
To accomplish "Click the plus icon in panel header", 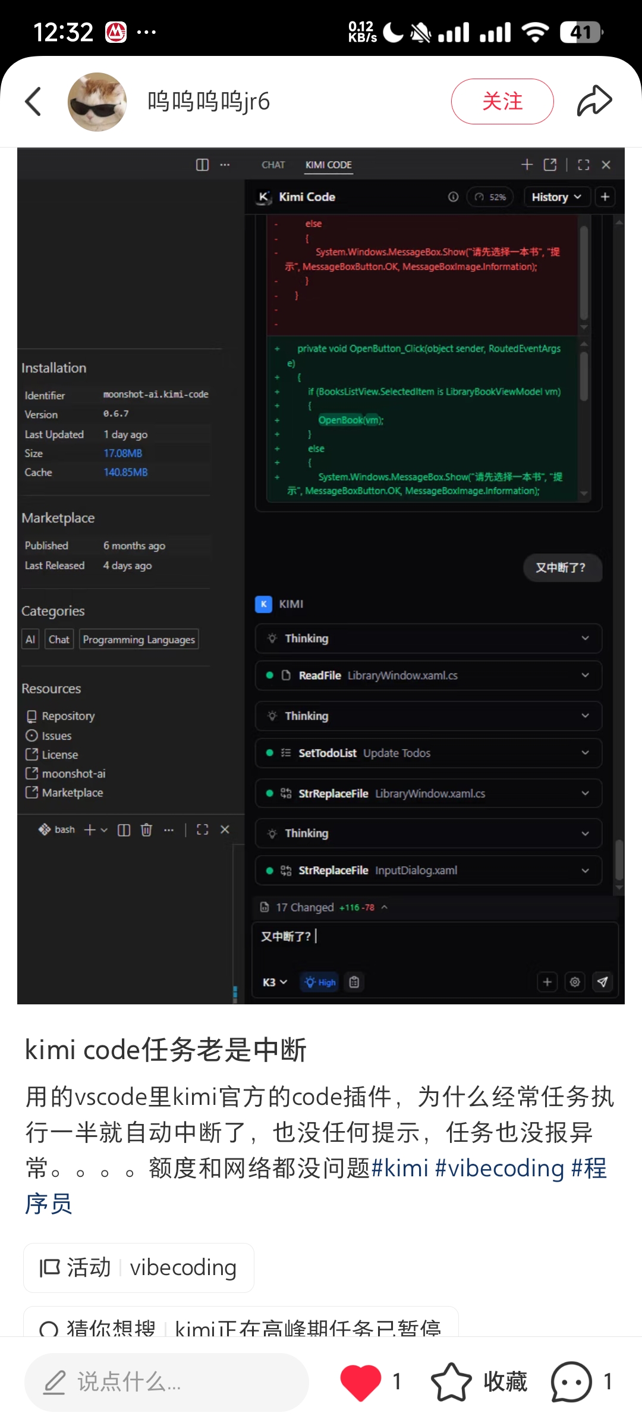I will click(527, 164).
